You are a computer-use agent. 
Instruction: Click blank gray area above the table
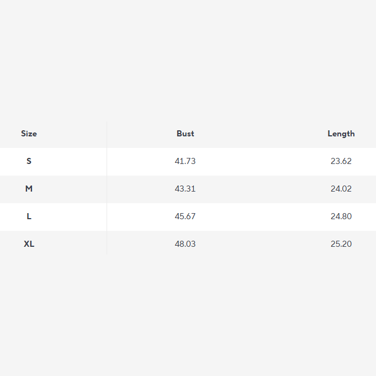pos(188,60)
